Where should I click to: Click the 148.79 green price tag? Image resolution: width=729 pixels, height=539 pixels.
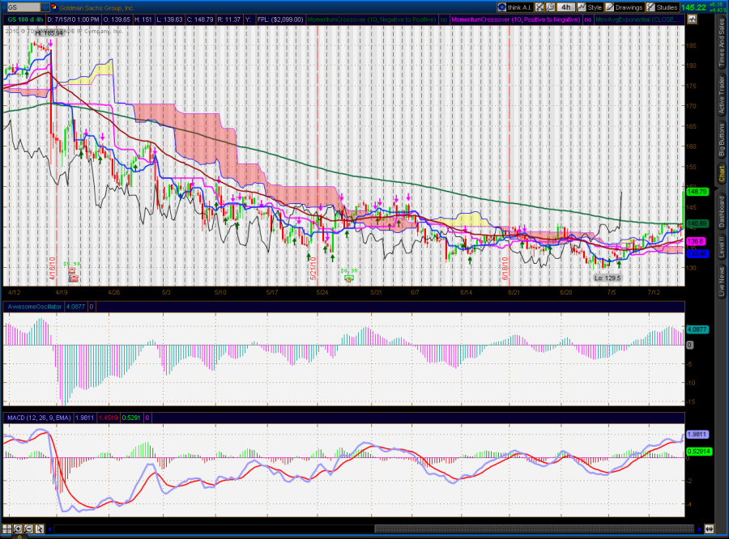pyautogui.click(x=697, y=192)
